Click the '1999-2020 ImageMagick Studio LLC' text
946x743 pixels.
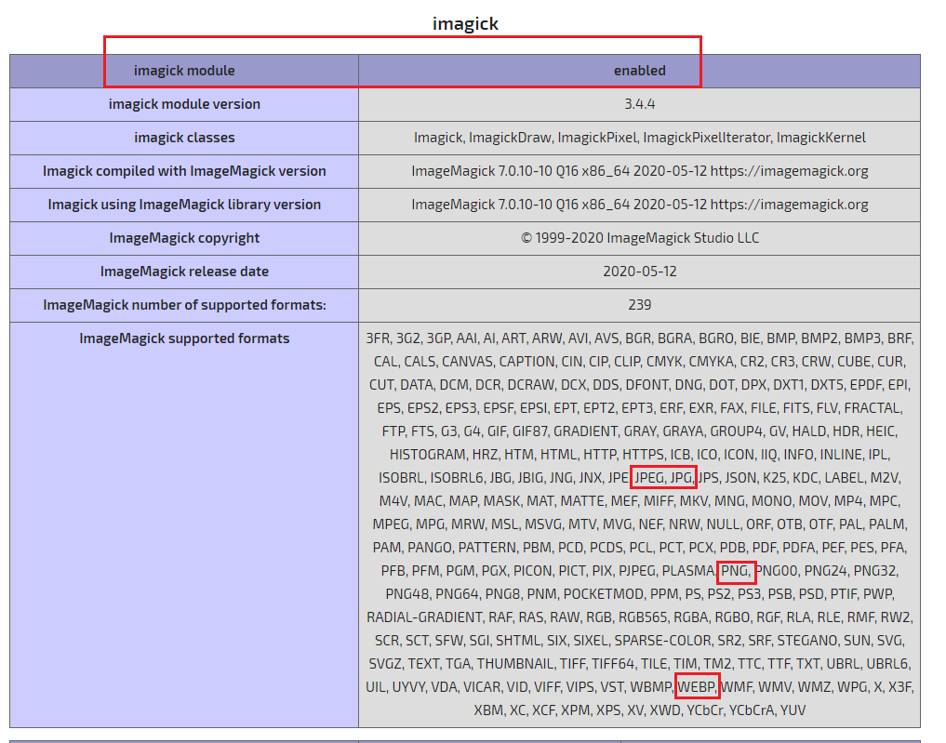click(646, 238)
